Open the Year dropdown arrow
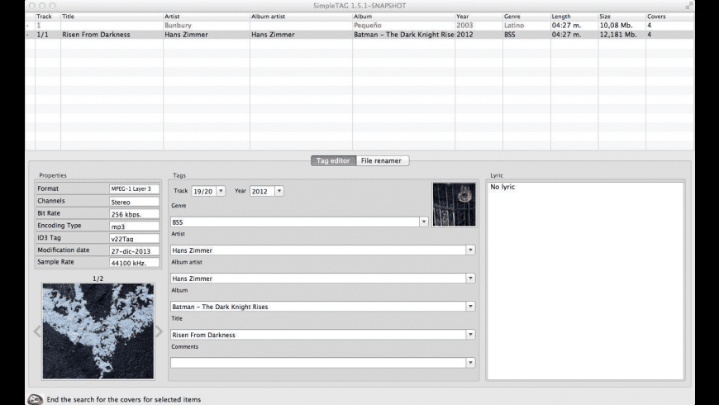This screenshot has width=719, height=405. pyautogui.click(x=279, y=191)
